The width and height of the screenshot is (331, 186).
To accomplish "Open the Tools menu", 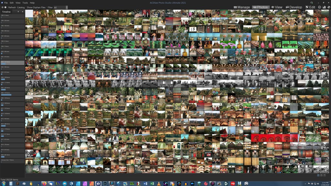I will [x=25, y=3].
